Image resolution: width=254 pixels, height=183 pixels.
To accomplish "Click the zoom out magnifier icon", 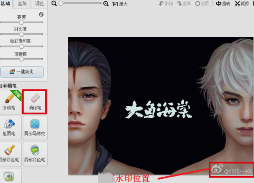I will tap(54, 3).
